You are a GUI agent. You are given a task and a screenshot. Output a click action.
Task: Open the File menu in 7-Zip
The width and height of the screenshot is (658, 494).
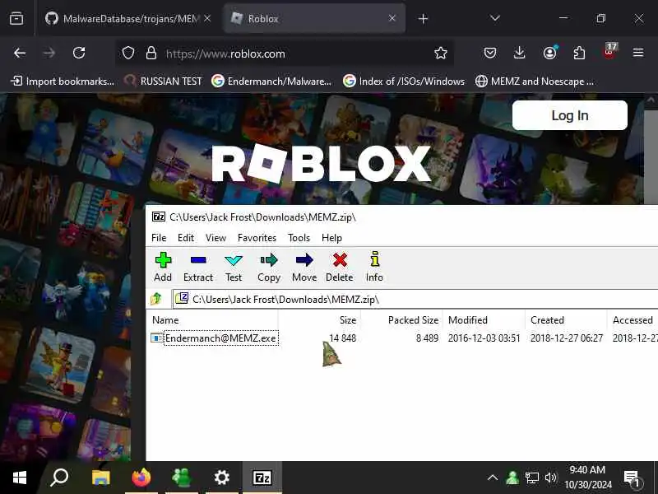[x=159, y=238]
